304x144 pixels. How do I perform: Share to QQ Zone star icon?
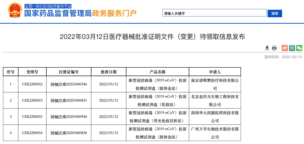(x=292, y=48)
